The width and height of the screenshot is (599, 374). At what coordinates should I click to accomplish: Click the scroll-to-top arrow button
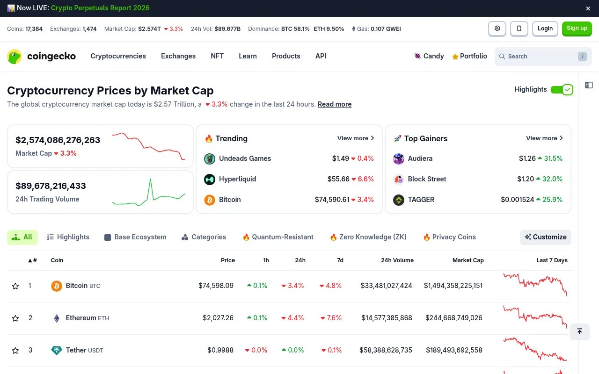579,331
